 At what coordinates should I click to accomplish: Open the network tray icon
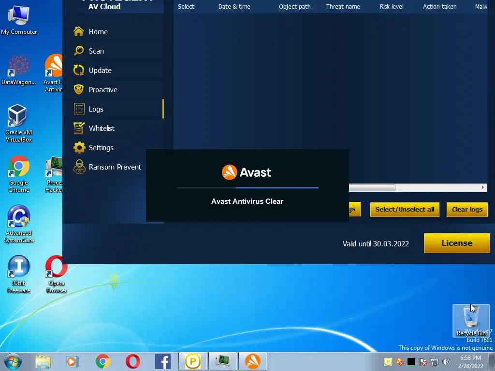[x=435, y=362]
